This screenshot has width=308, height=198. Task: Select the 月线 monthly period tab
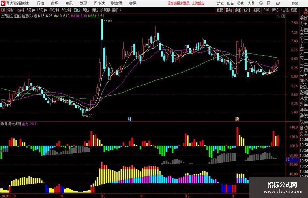95,10
